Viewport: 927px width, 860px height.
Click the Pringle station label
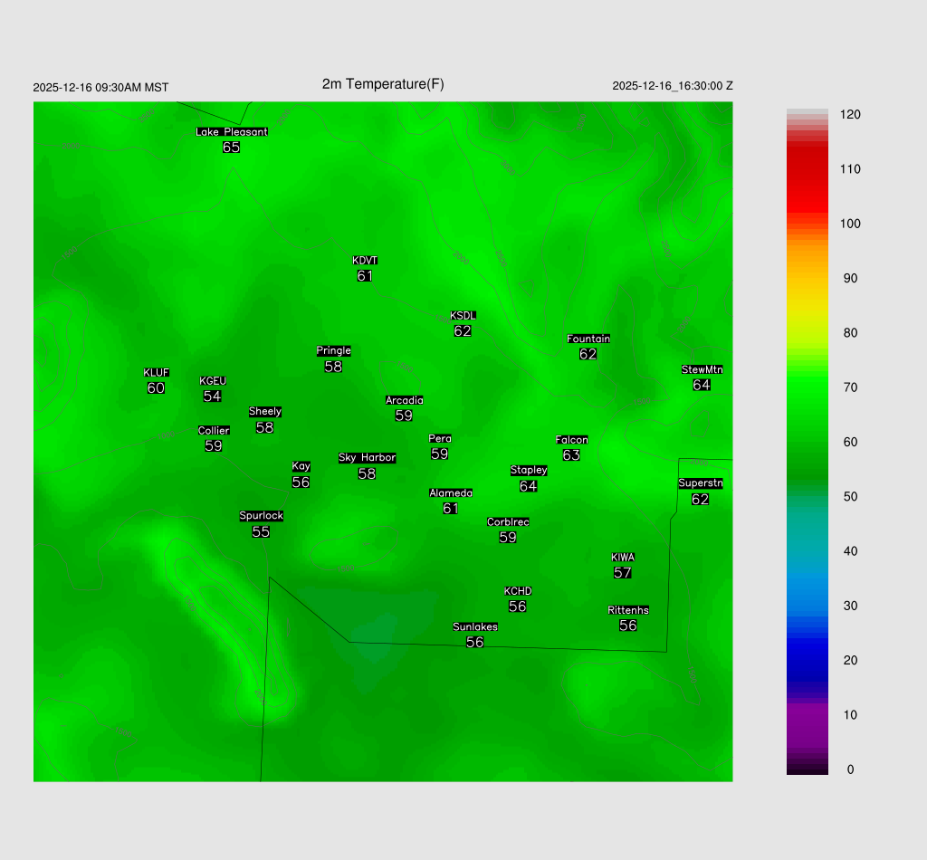pyautogui.click(x=333, y=351)
